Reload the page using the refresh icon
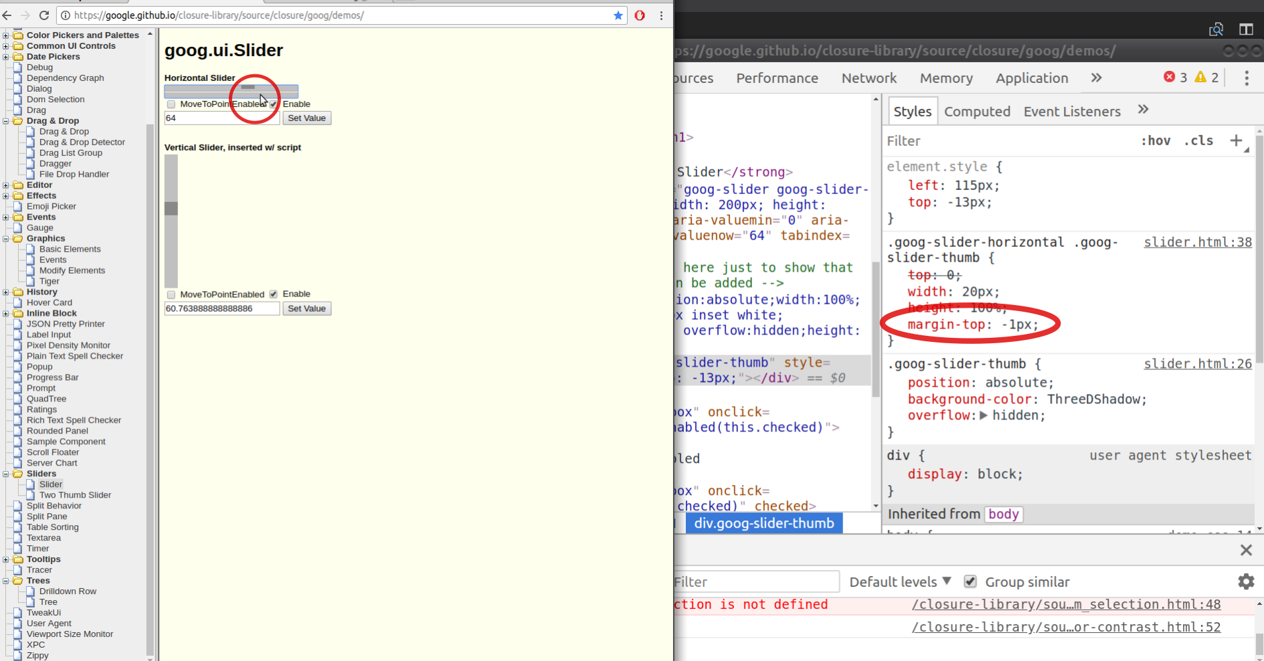1264x661 pixels. click(44, 15)
